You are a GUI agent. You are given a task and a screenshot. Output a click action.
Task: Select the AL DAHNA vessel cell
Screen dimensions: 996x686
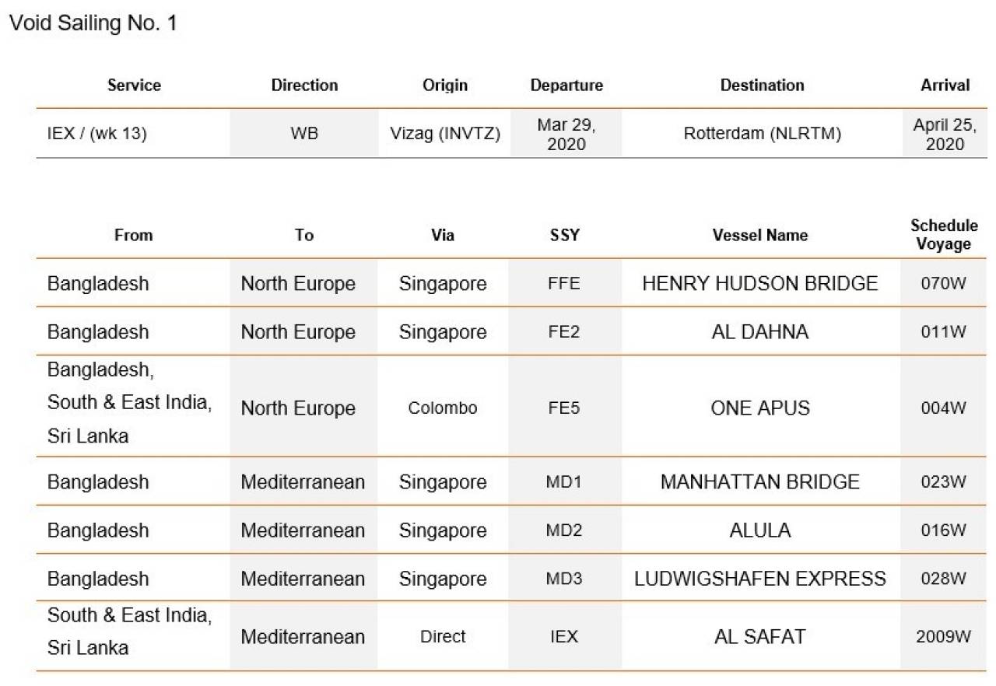pos(760,332)
